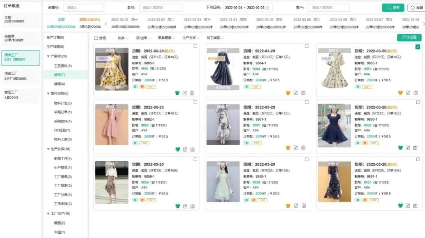Viewport: 425px width, 238px height.
Task: Tick the checkbox on order 9862-1 card
Action: point(195,102)
